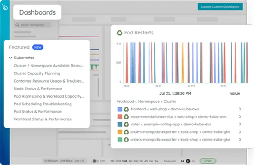Click the Pod Restarts recycle icon
Image resolution: width=254 pixels, height=165 pixels.
point(120,33)
